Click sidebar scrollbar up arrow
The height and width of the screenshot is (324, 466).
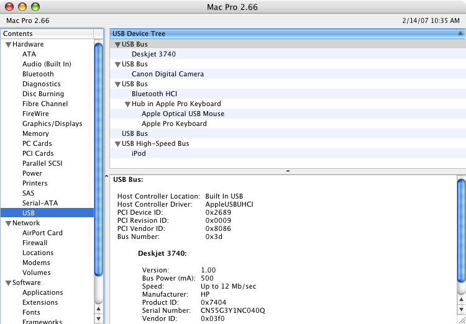pos(98,309)
